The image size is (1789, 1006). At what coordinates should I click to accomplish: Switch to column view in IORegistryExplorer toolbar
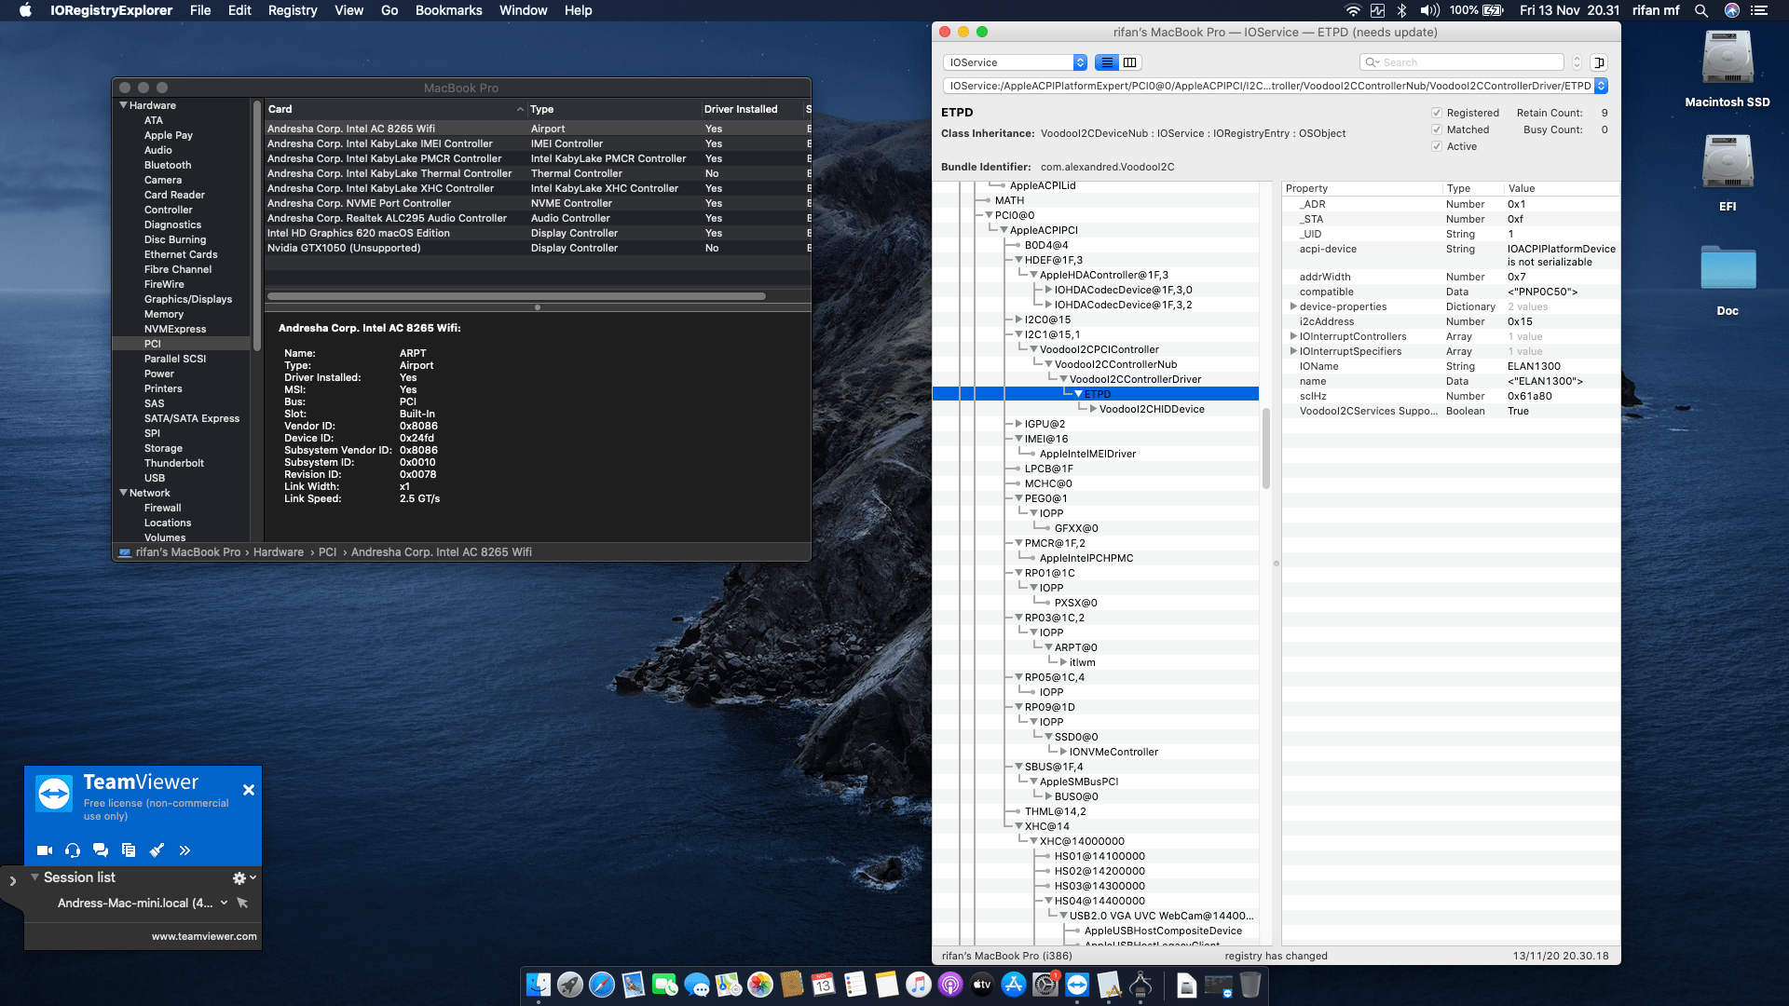point(1129,62)
